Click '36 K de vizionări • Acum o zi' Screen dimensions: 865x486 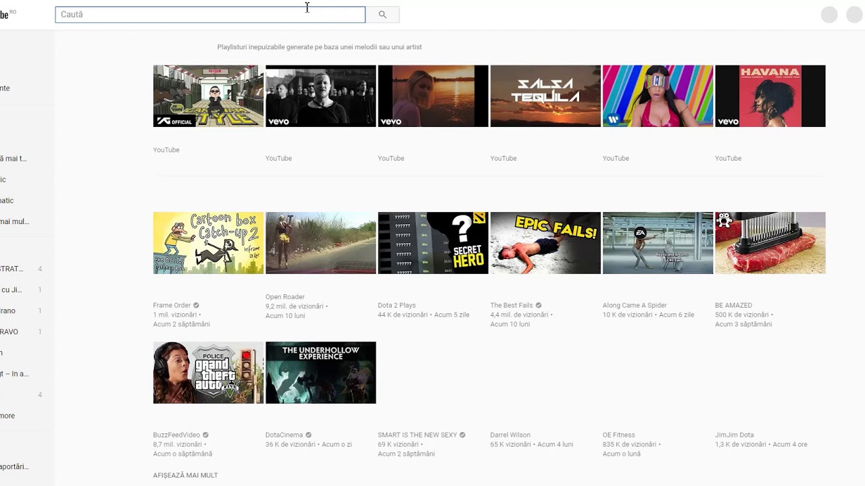pos(309,444)
